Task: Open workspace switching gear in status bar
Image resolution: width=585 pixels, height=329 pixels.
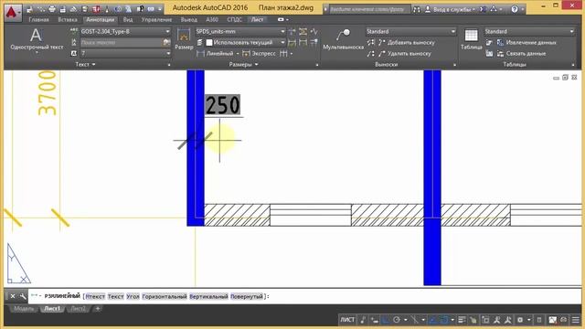Action: click(520, 320)
